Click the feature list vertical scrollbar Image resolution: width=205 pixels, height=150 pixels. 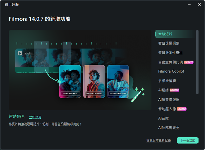pyautogui.click(x=197, y=62)
